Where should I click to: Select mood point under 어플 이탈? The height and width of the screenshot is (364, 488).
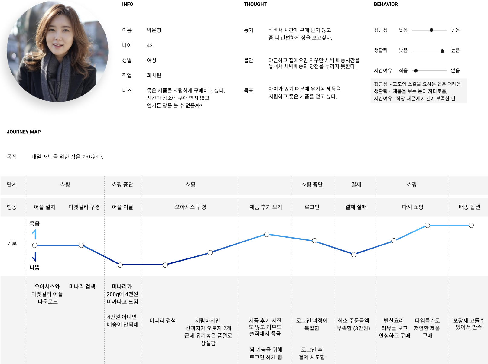[120, 265]
